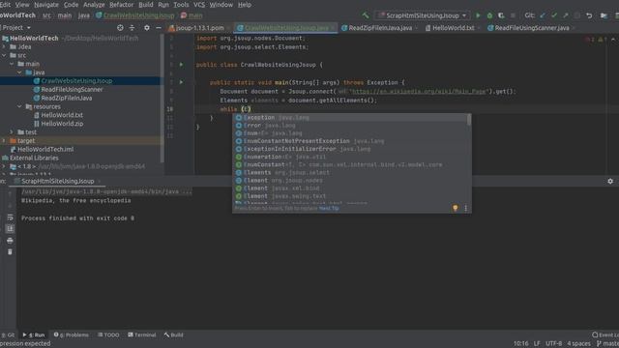619x348 pixels.
Task: Open the TODO tool window
Action: coord(108,335)
